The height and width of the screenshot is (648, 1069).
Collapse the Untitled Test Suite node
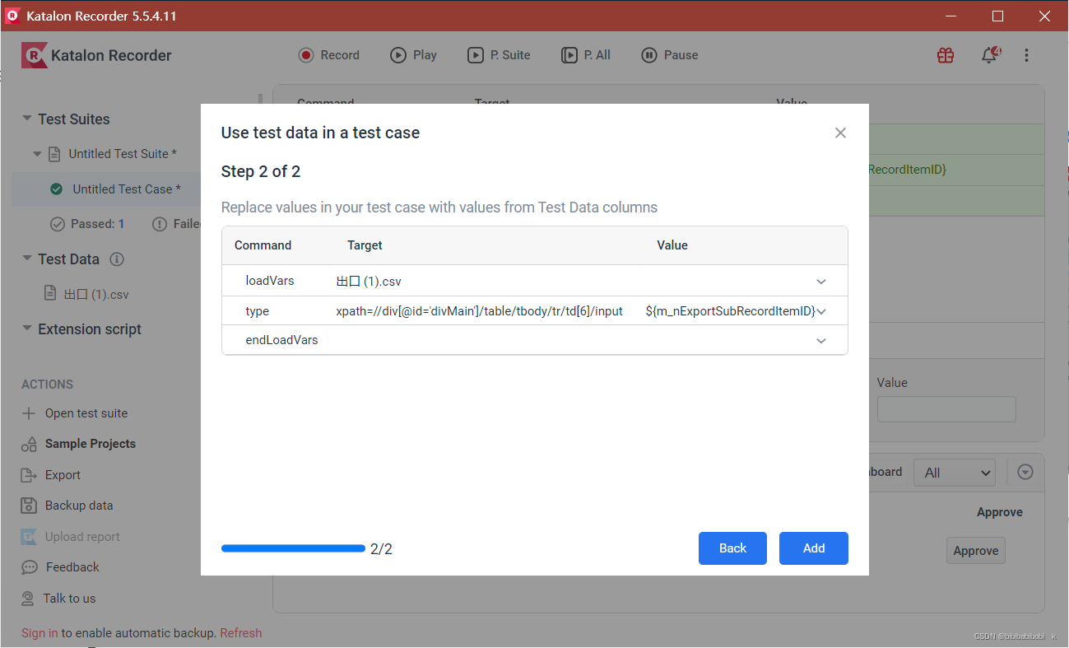[x=37, y=154]
